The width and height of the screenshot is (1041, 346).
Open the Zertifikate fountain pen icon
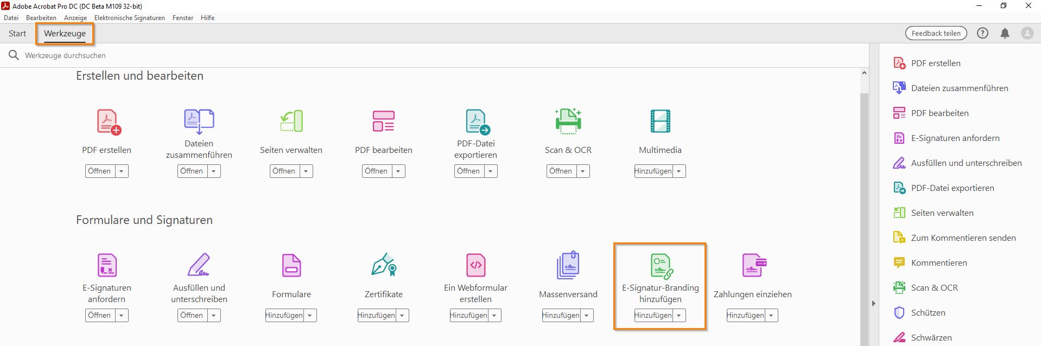384,265
